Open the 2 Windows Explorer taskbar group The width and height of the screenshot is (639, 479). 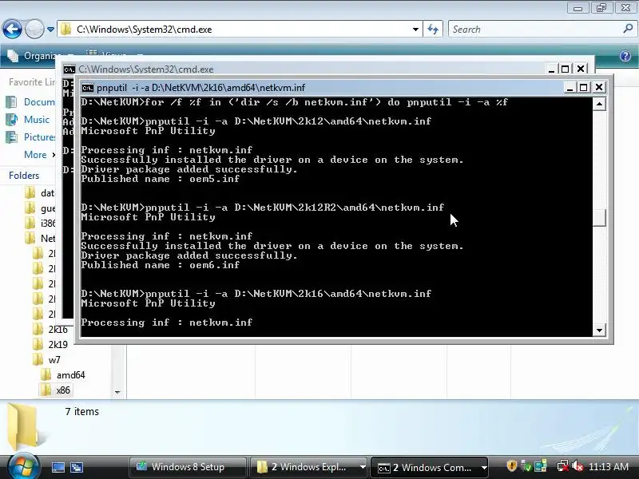coord(308,467)
